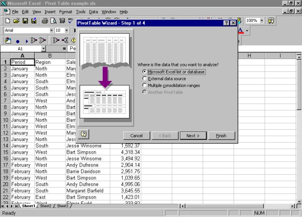This screenshot has width=302, height=217.
Task: Expand the 100% zoom dropdown
Action: 262,21
